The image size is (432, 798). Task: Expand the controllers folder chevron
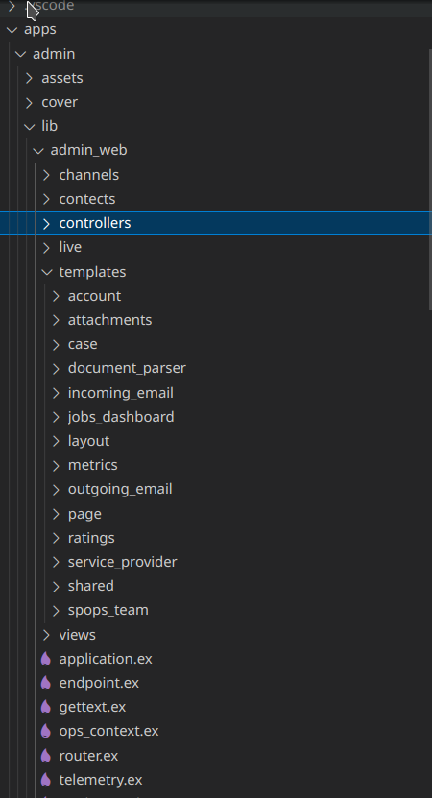(x=46, y=223)
